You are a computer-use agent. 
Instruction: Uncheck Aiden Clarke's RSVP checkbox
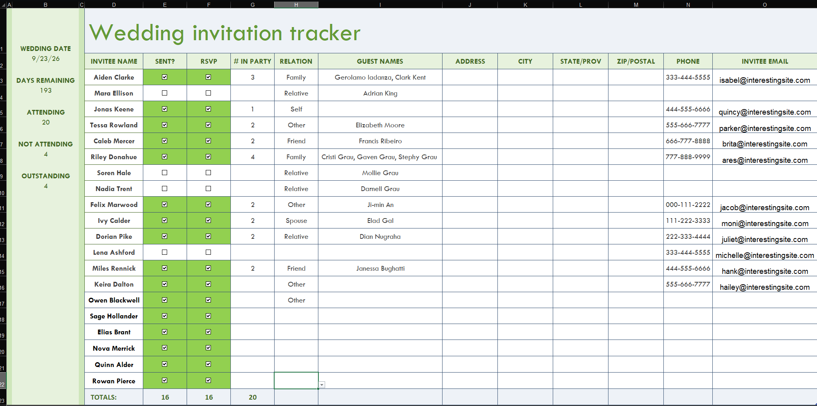209,77
